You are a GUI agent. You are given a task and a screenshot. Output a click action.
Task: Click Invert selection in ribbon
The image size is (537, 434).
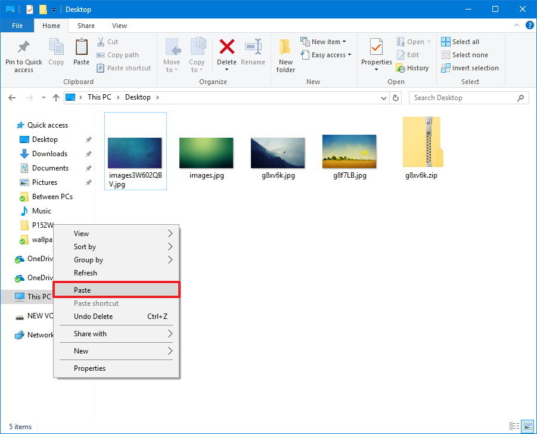[470, 68]
